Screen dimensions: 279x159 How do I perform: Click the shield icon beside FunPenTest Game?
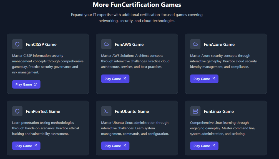click(x=17, y=111)
